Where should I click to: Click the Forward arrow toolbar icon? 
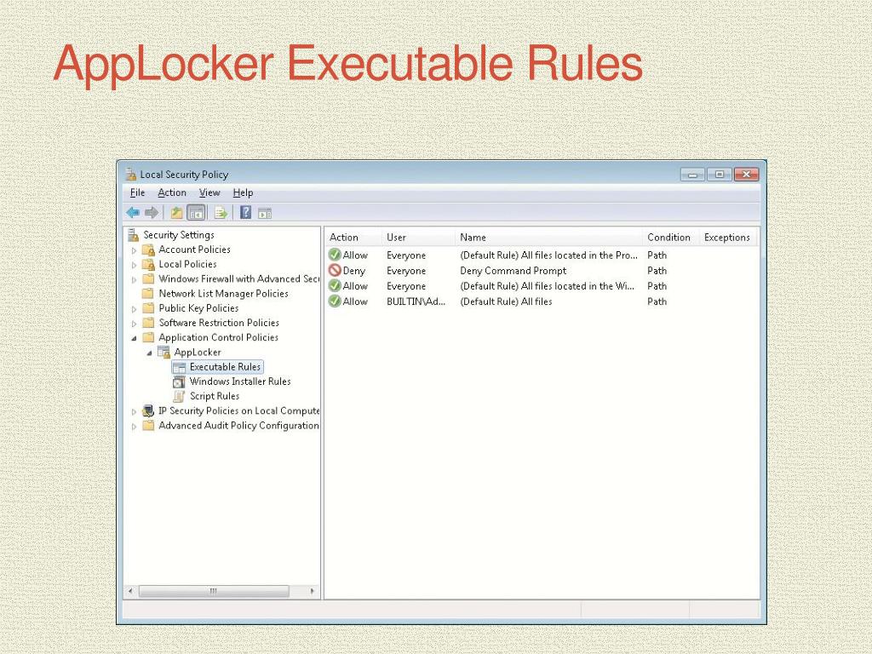coord(152,212)
